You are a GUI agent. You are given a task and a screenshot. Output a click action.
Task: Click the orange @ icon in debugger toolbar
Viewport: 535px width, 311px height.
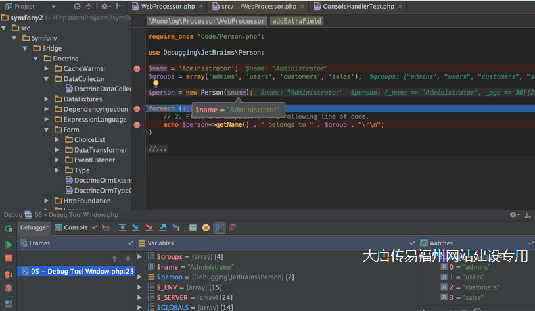click(x=206, y=227)
